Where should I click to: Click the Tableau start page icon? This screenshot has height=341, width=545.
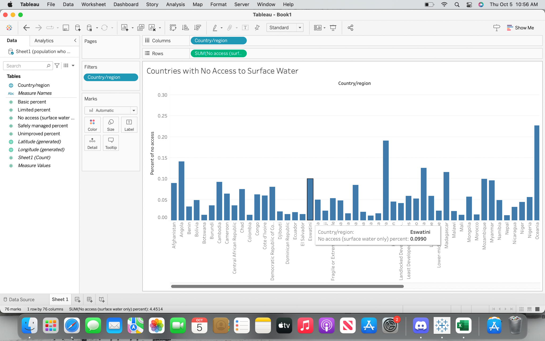tap(9, 28)
